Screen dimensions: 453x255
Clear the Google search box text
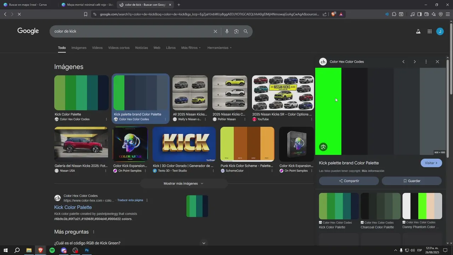(x=215, y=32)
